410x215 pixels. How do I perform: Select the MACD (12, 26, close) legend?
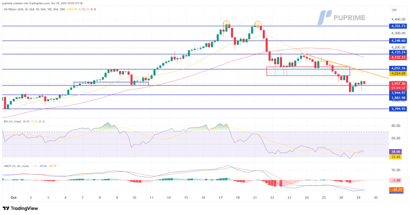tap(18, 165)
